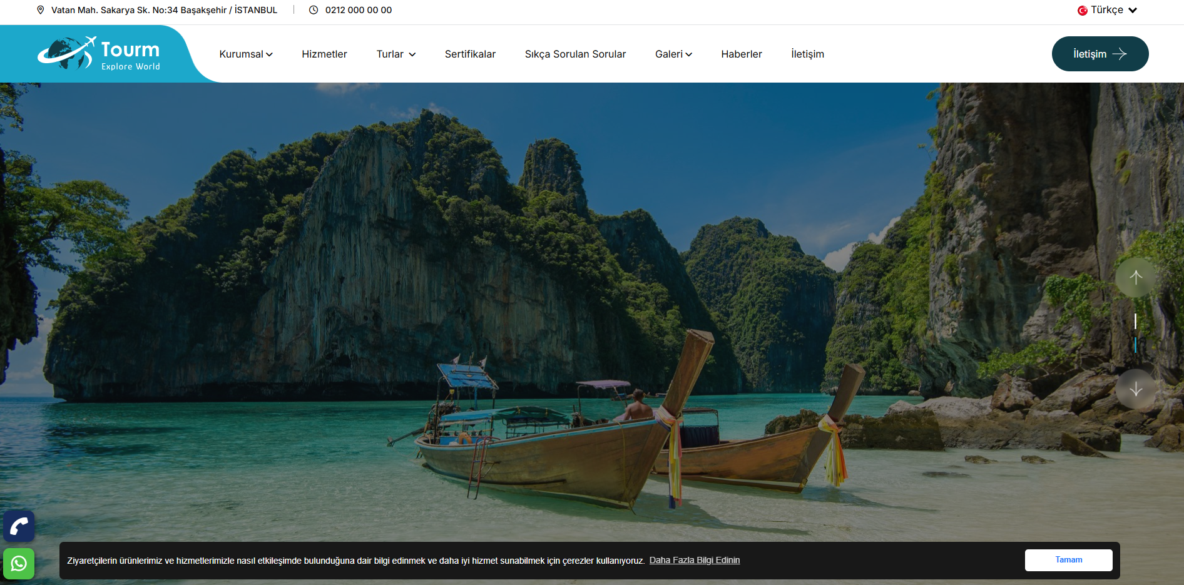The height and width of the screenshot is (585, 1184).
Task: Navigate to Sertifikalar
Action: pyautogui.click(x=469, y=54)
